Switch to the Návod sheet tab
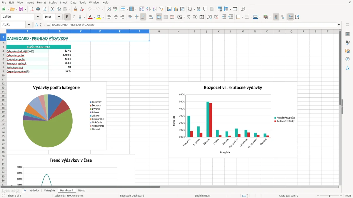Viewport: 353px width, 198px height. point(82,190)
